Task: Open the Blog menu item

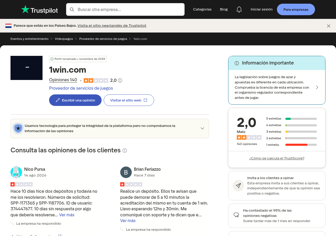Action: click(224, 9)
